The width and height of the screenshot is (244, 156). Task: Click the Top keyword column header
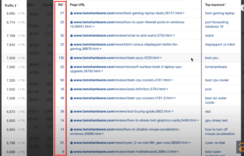tap(214, 5)
